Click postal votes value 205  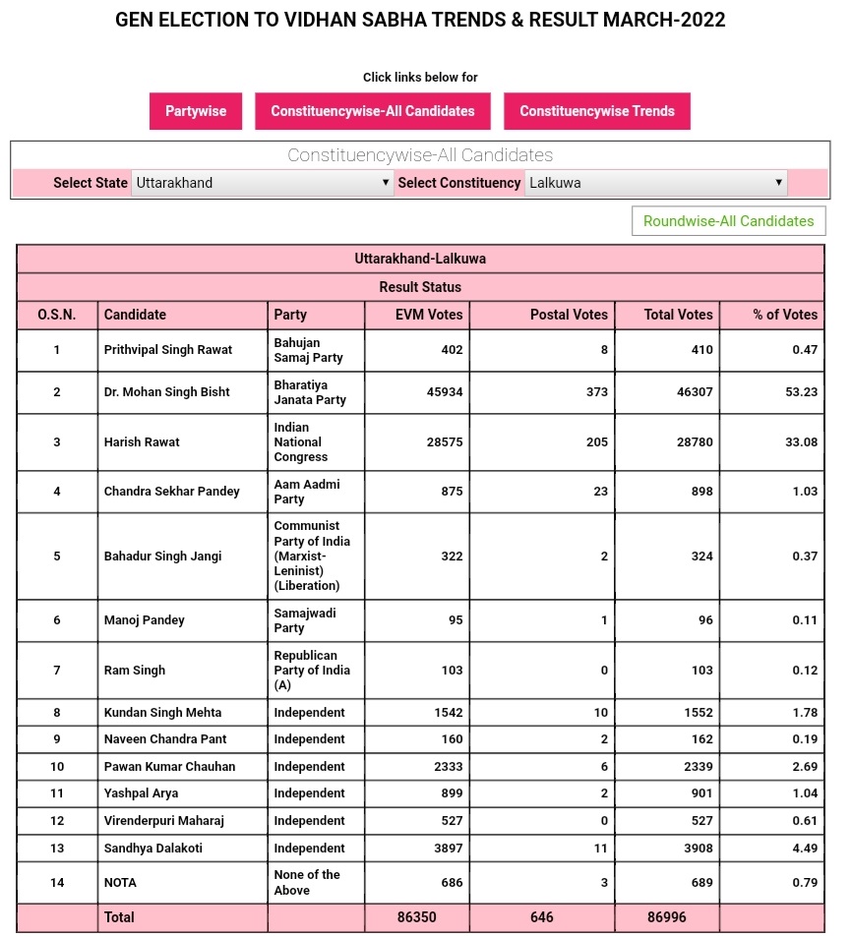597,442
